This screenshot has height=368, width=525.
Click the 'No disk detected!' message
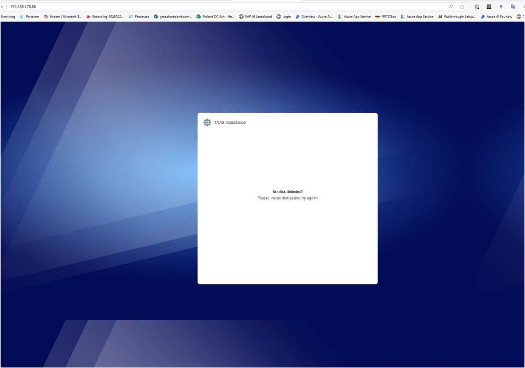pos(287,192)
